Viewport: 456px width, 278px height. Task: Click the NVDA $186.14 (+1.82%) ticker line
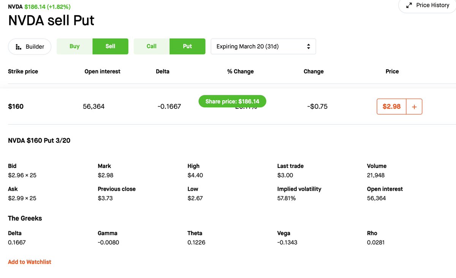pyautogui.click(x=39, y=7)
